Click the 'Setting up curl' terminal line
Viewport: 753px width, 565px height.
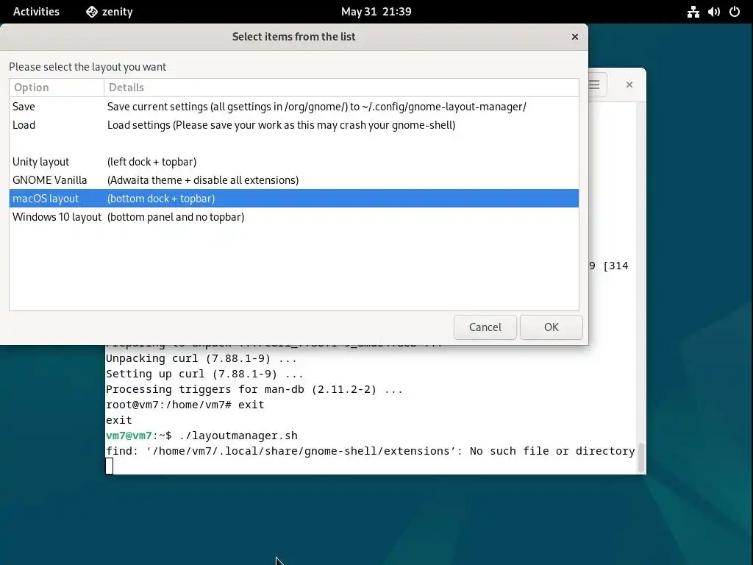(x=204, y=374)
